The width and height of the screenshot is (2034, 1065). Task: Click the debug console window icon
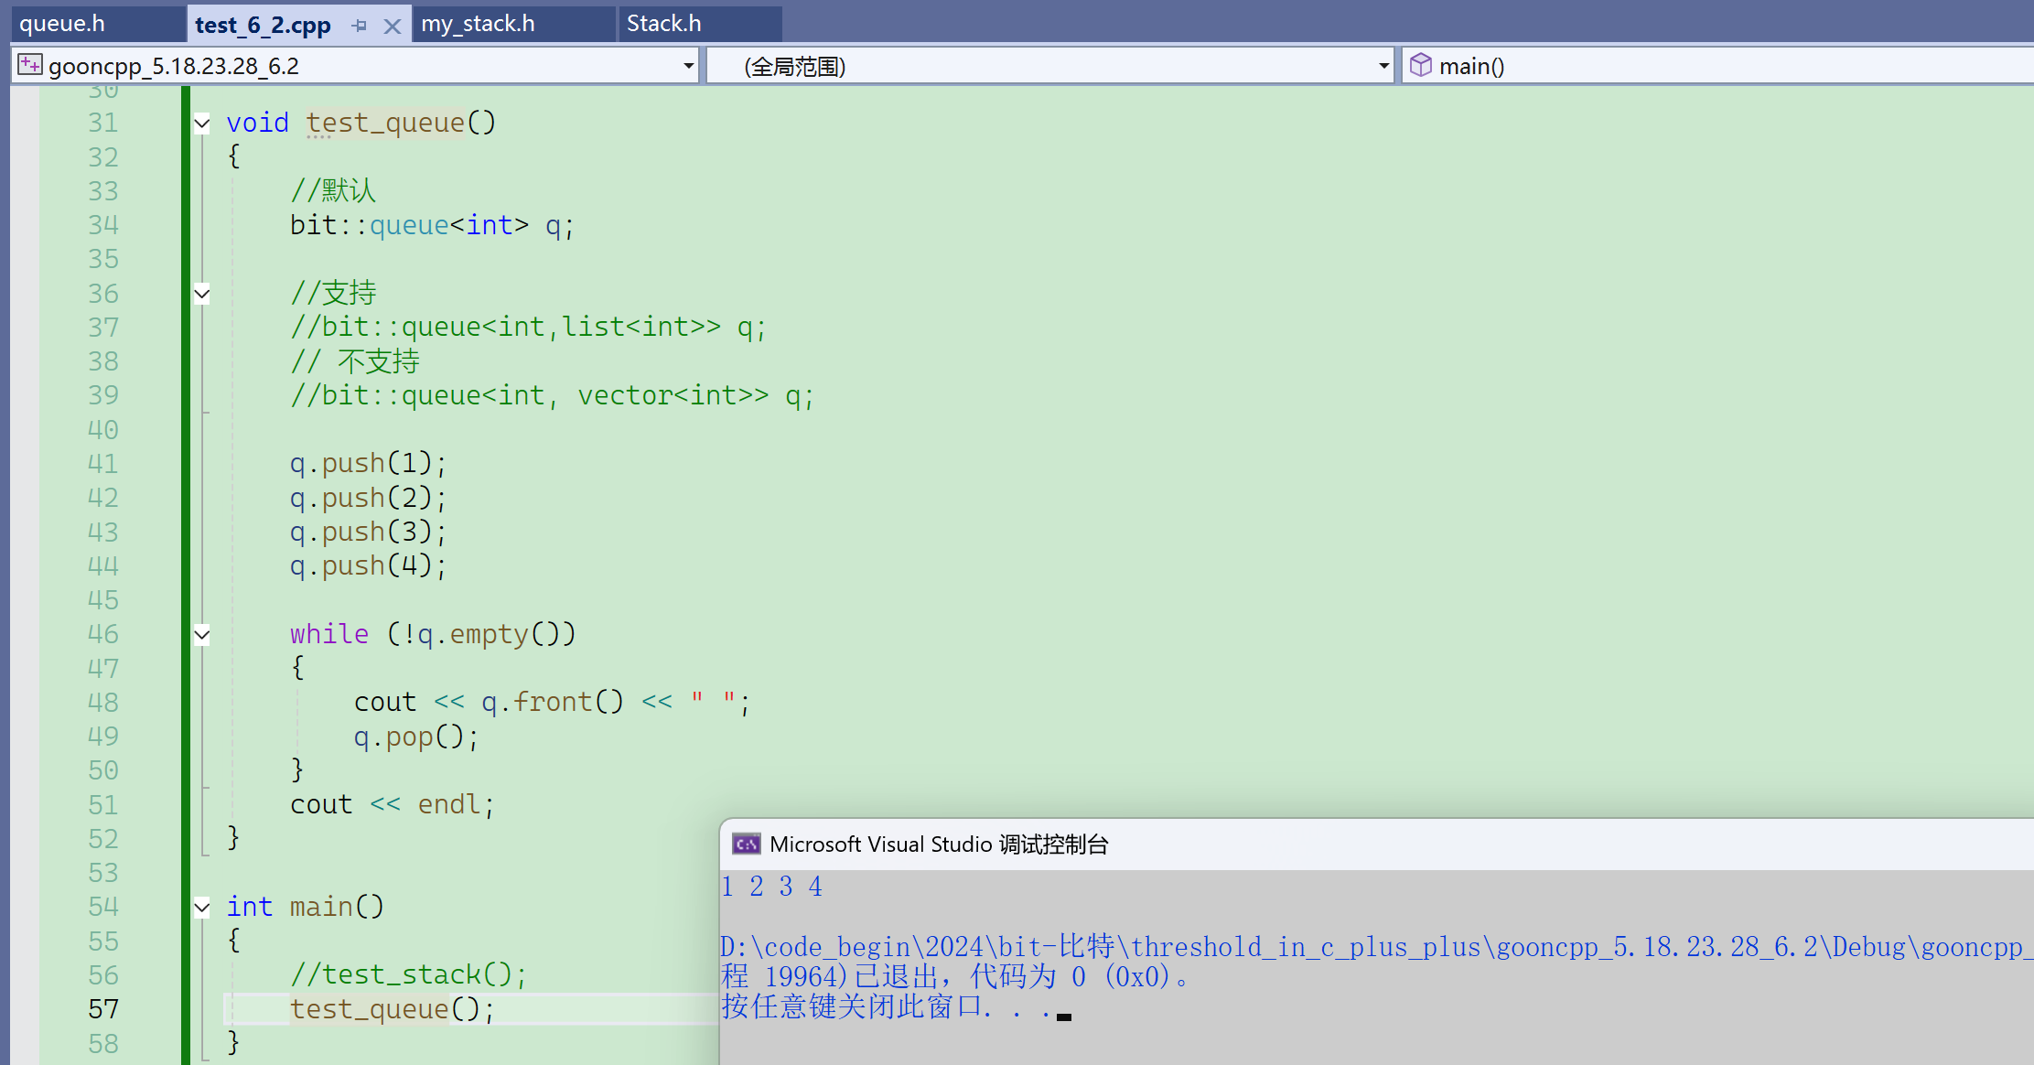pos(746,844)
